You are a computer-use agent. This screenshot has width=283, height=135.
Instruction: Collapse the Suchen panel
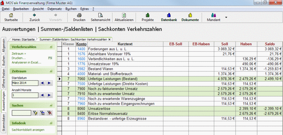(x=51, y=105)
